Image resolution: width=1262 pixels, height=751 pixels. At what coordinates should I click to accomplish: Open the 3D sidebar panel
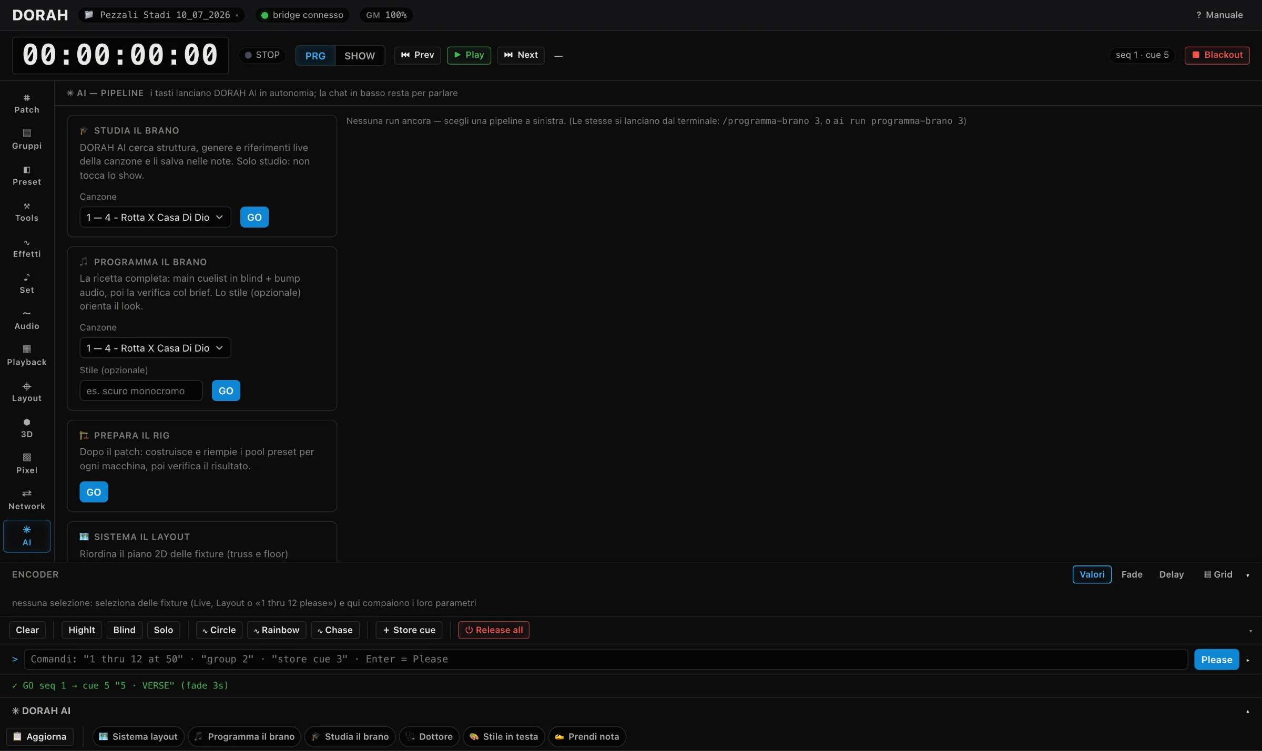coord(27,428)
